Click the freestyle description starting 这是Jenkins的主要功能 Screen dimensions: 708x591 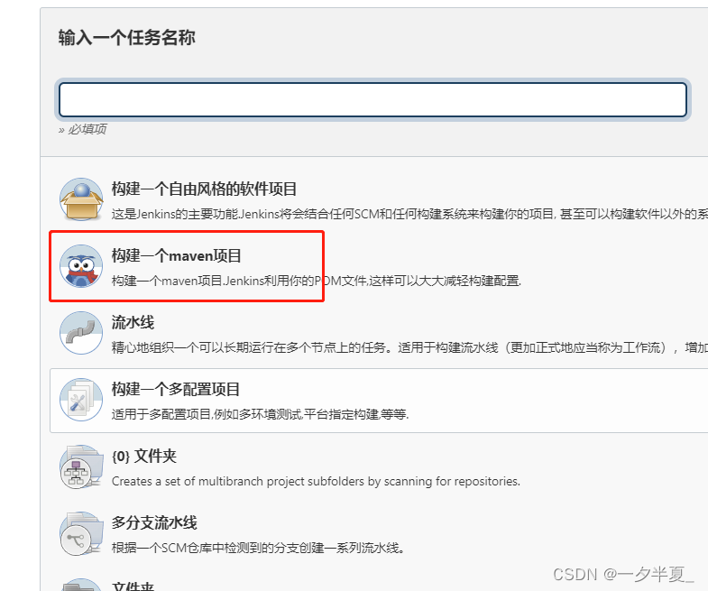409,214
